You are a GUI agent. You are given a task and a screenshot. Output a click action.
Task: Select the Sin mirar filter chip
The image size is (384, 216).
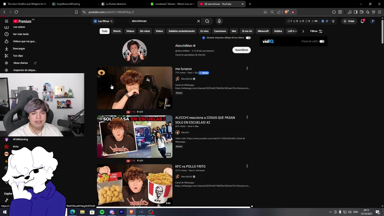pyautogui.click(x=145, y=31)
